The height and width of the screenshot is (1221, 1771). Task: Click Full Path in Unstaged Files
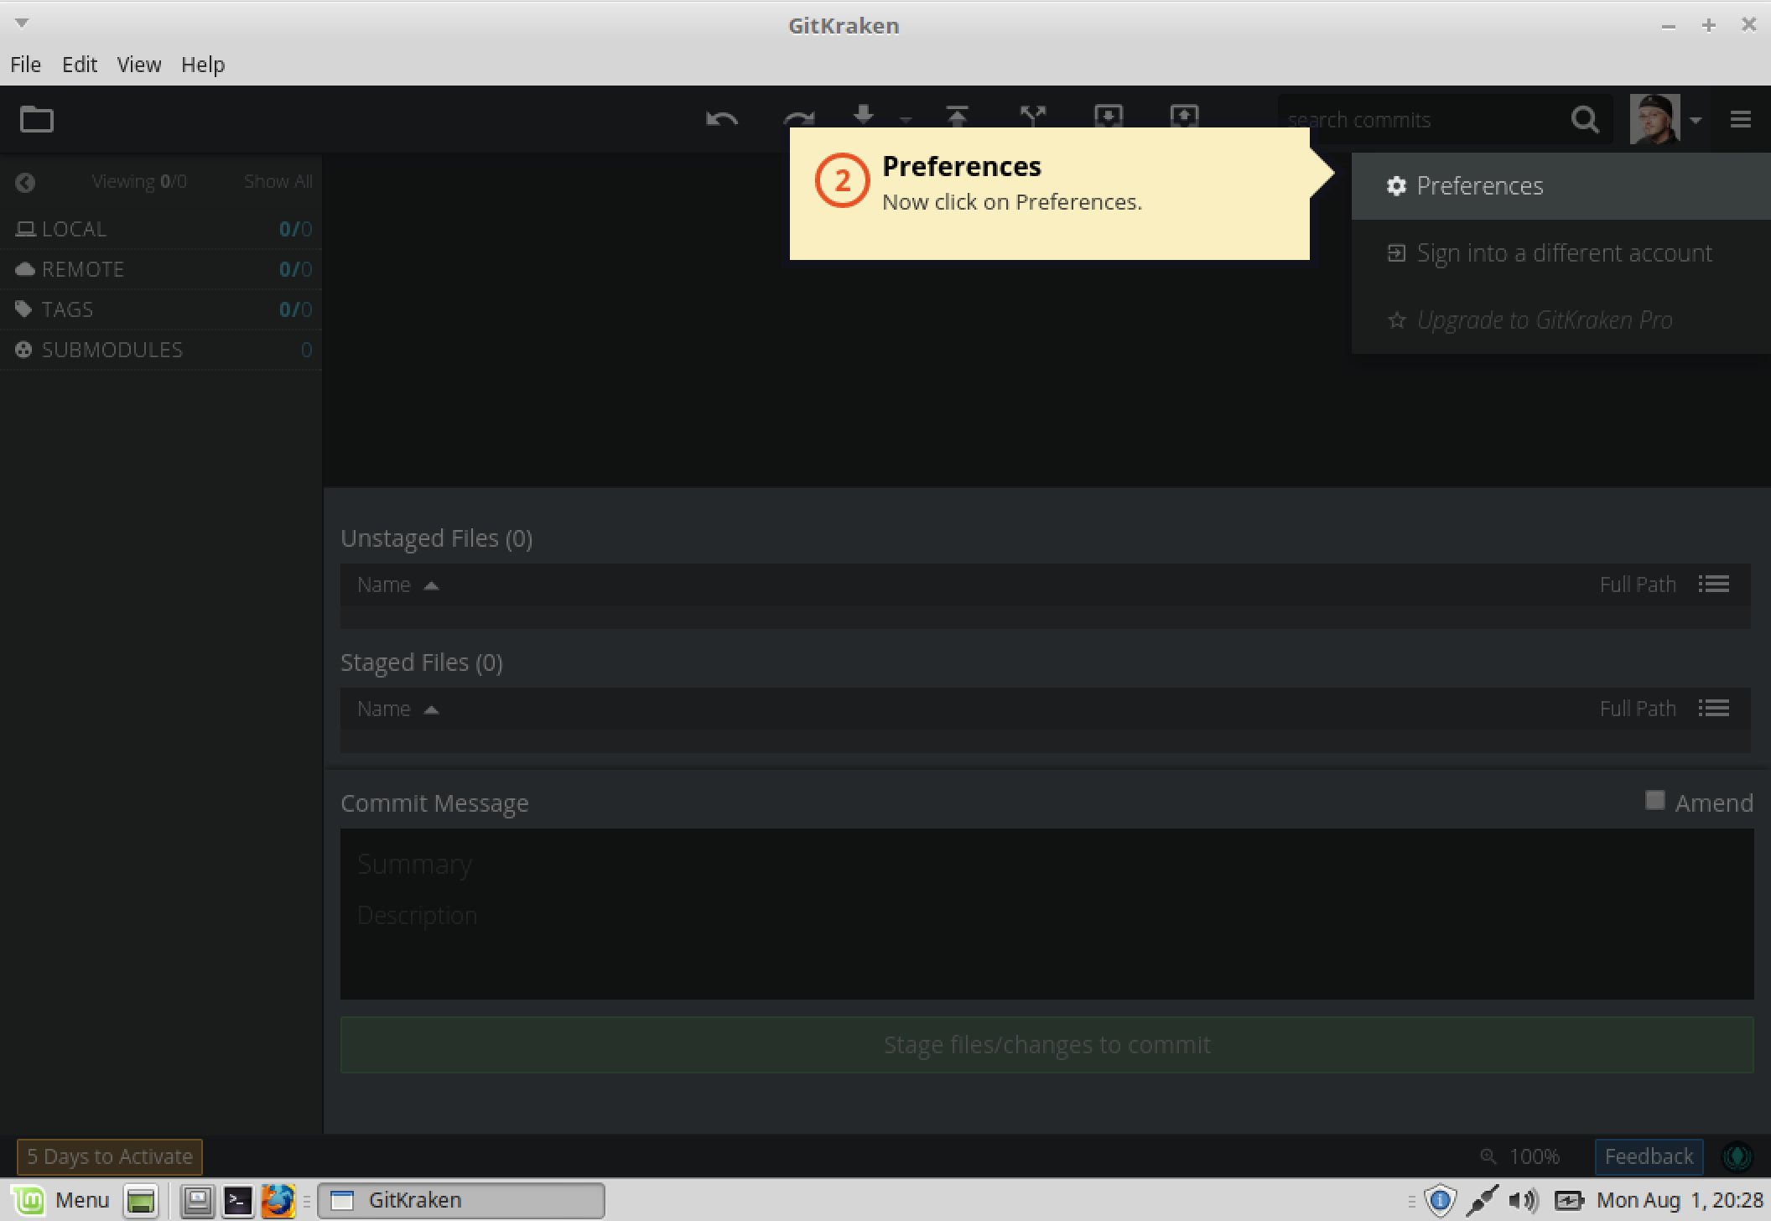[1637, 585]
